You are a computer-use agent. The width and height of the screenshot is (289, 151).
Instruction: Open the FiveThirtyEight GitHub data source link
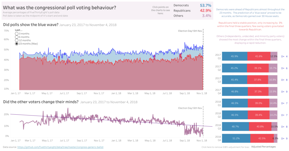(x=60, y=147)
